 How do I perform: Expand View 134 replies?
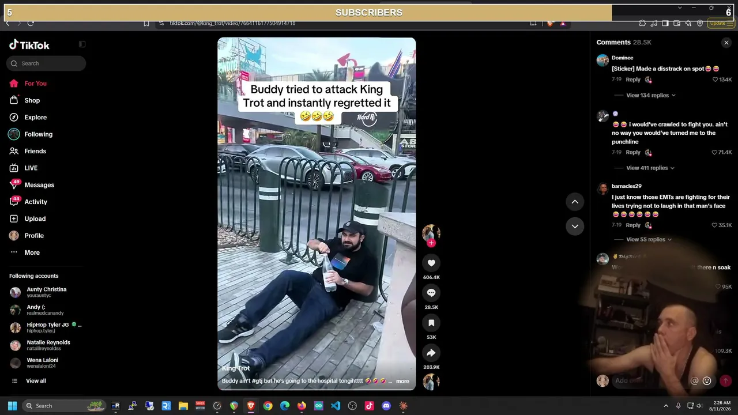(x=651, y=95)
